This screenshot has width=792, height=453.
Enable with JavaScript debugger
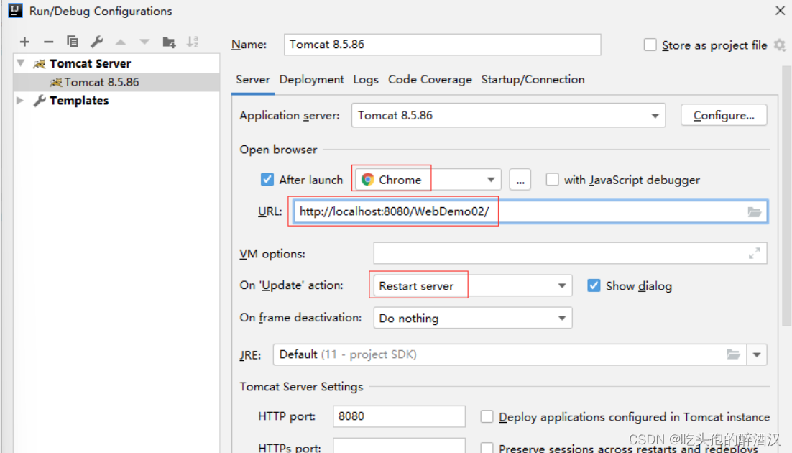click(x=552, y=179)
